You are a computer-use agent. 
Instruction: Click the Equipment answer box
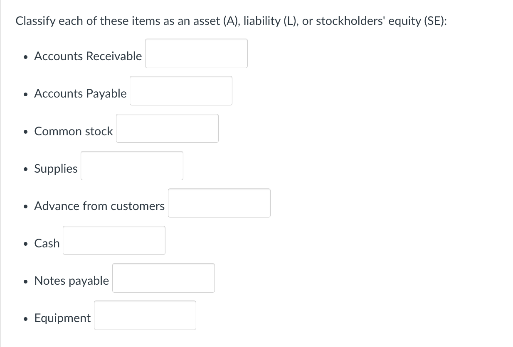click(x=145, y=315)
